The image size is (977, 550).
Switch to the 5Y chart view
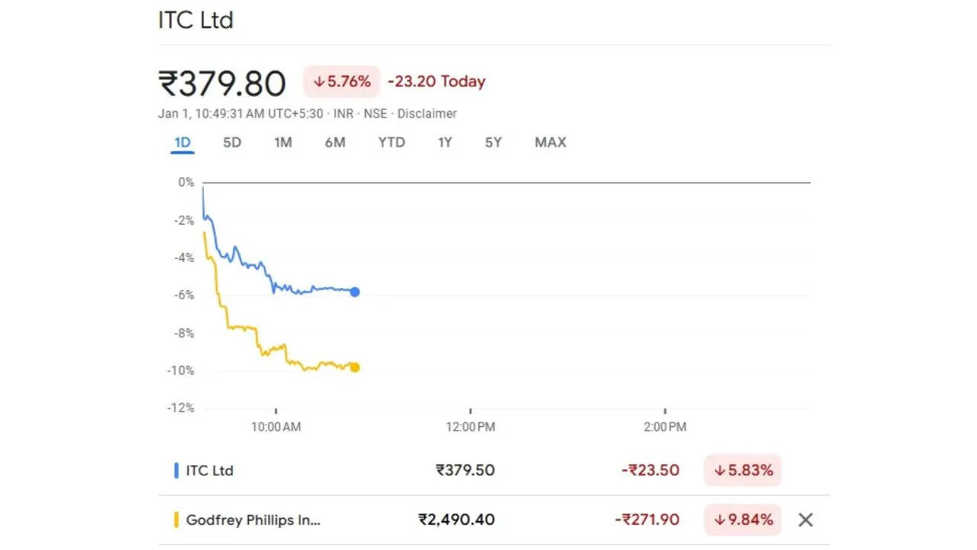click(x=493, y=143)
